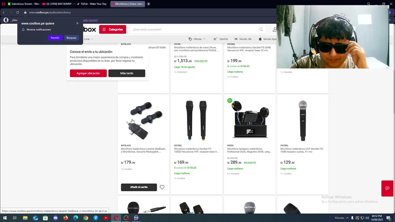Click the site security padlock icon
This screenshot has width=395, height=222.
point(25,12)
